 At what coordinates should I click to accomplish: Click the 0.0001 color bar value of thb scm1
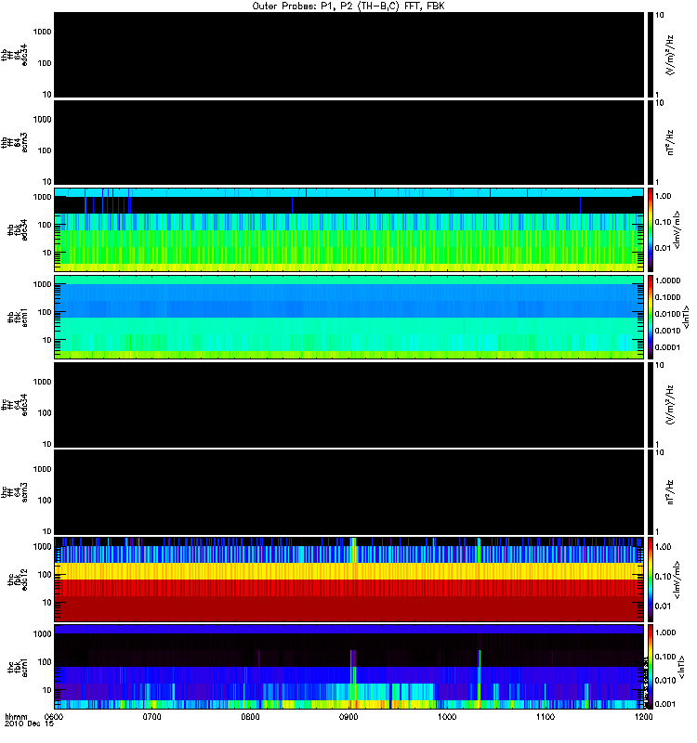point(667,347)
